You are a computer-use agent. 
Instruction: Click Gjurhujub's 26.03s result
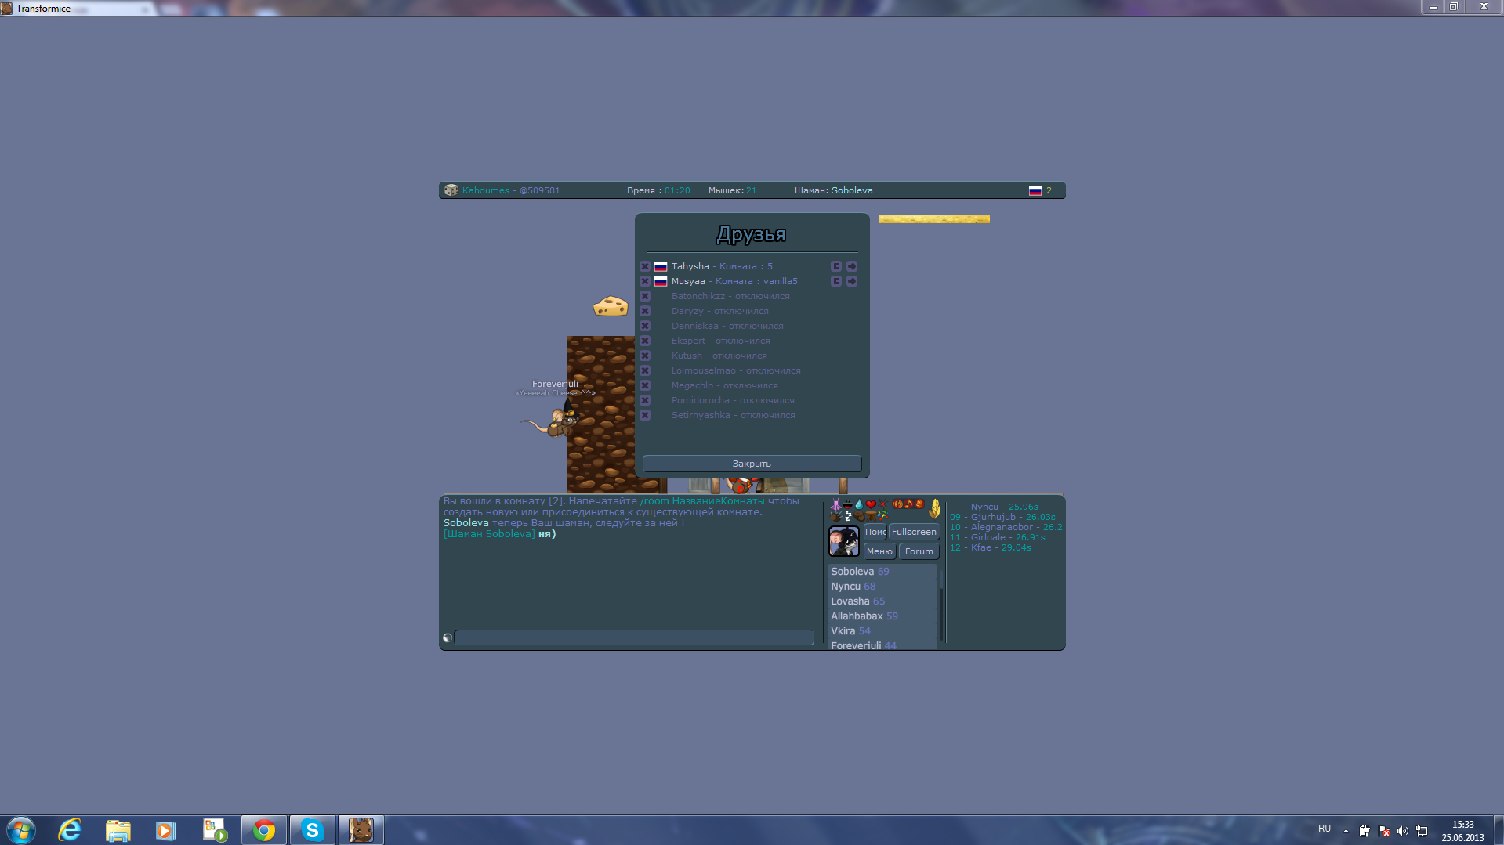point(1002,517)
